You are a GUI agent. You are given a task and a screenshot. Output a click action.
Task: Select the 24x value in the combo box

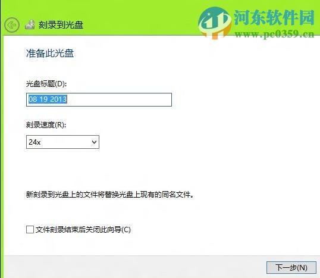tap(34, 142)
